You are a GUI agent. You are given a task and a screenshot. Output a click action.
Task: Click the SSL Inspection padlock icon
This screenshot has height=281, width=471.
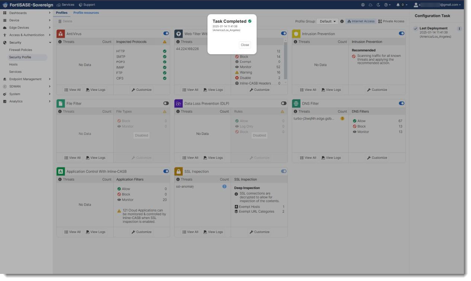[x=179, y=171]
